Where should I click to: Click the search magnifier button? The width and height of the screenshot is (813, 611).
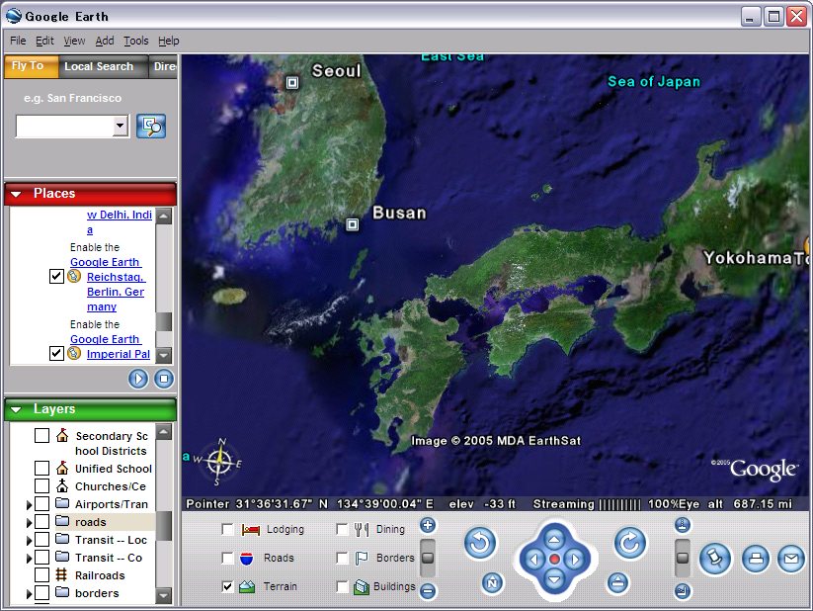pos(151,126)
